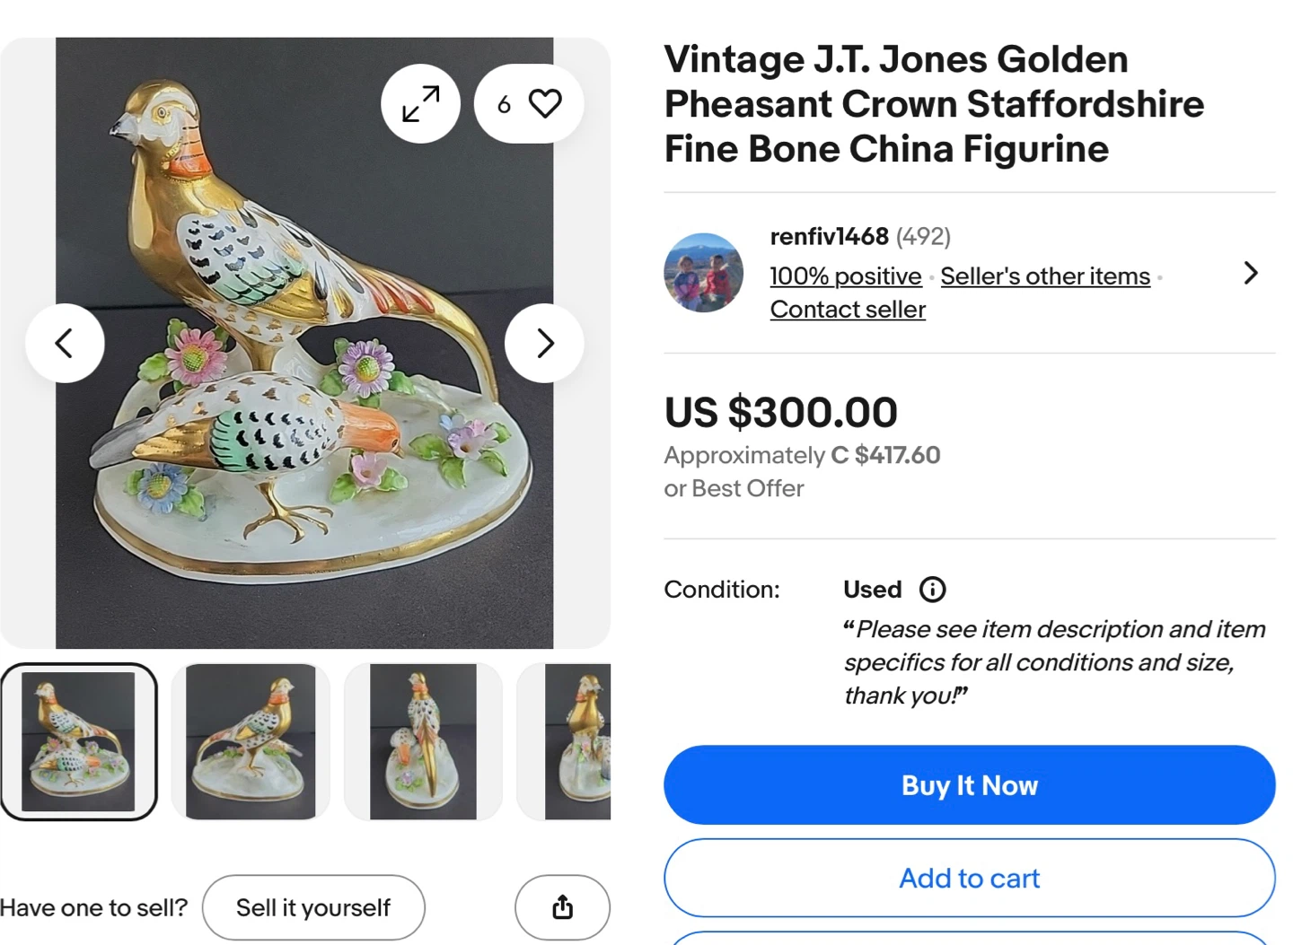The width and height of the screenshot is (1293, 945).
Task: Select the second thumbnail image
Action: (251, 741)
